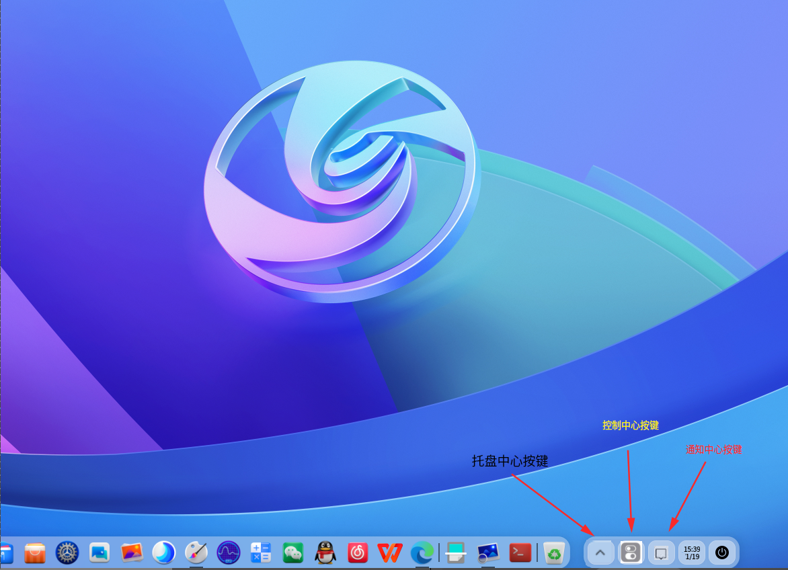The width and height of the screenshot is (788, 570).
Task: Open WeChat from the dock
Action: point(293,553)
